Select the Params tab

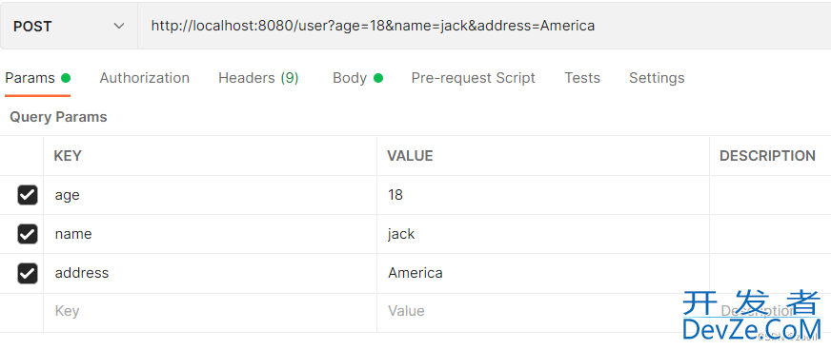pos(37,78)
